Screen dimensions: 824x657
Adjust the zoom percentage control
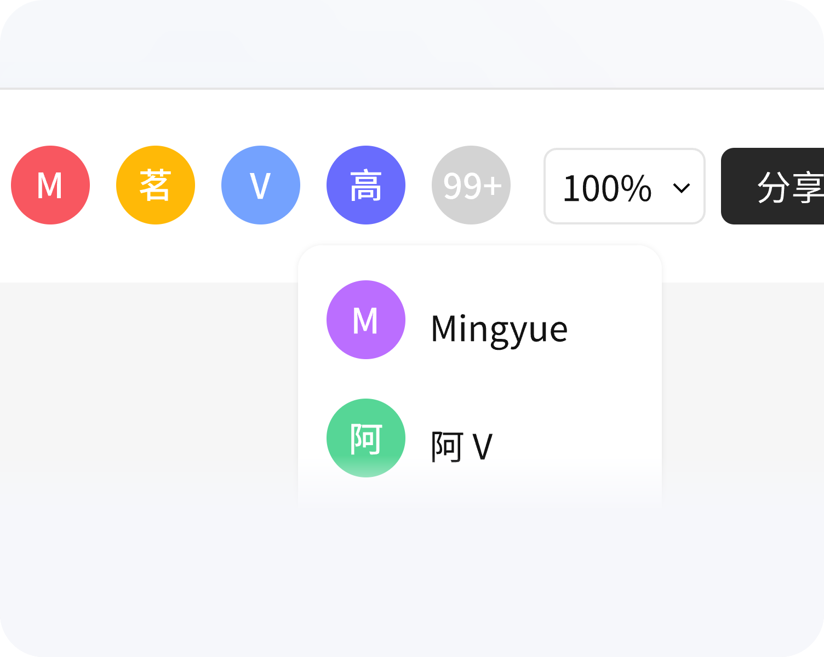point(624,186)
